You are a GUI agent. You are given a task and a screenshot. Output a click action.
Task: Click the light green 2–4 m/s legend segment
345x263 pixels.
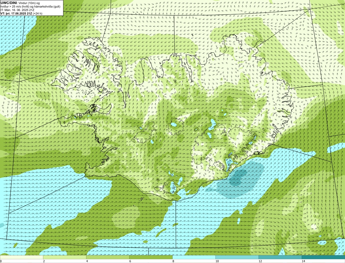pos(65,257)
